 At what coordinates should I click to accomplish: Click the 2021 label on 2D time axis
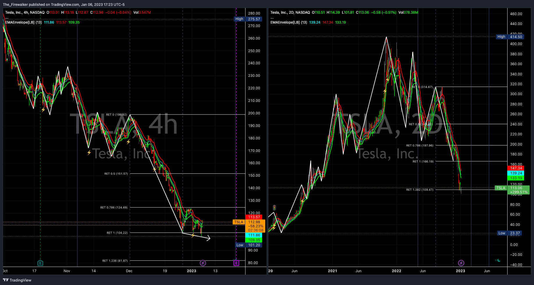(332, 271)
